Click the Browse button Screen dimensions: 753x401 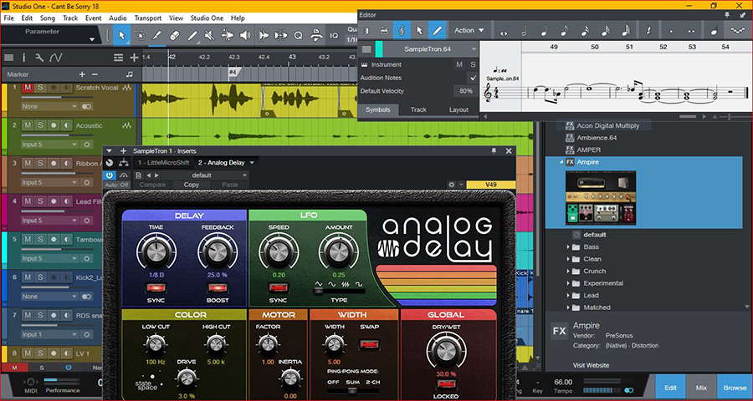(x=735, y=388)
